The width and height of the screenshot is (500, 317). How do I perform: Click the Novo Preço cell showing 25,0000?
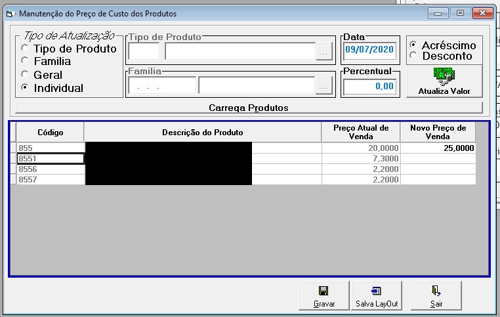[x=438, y=148]
